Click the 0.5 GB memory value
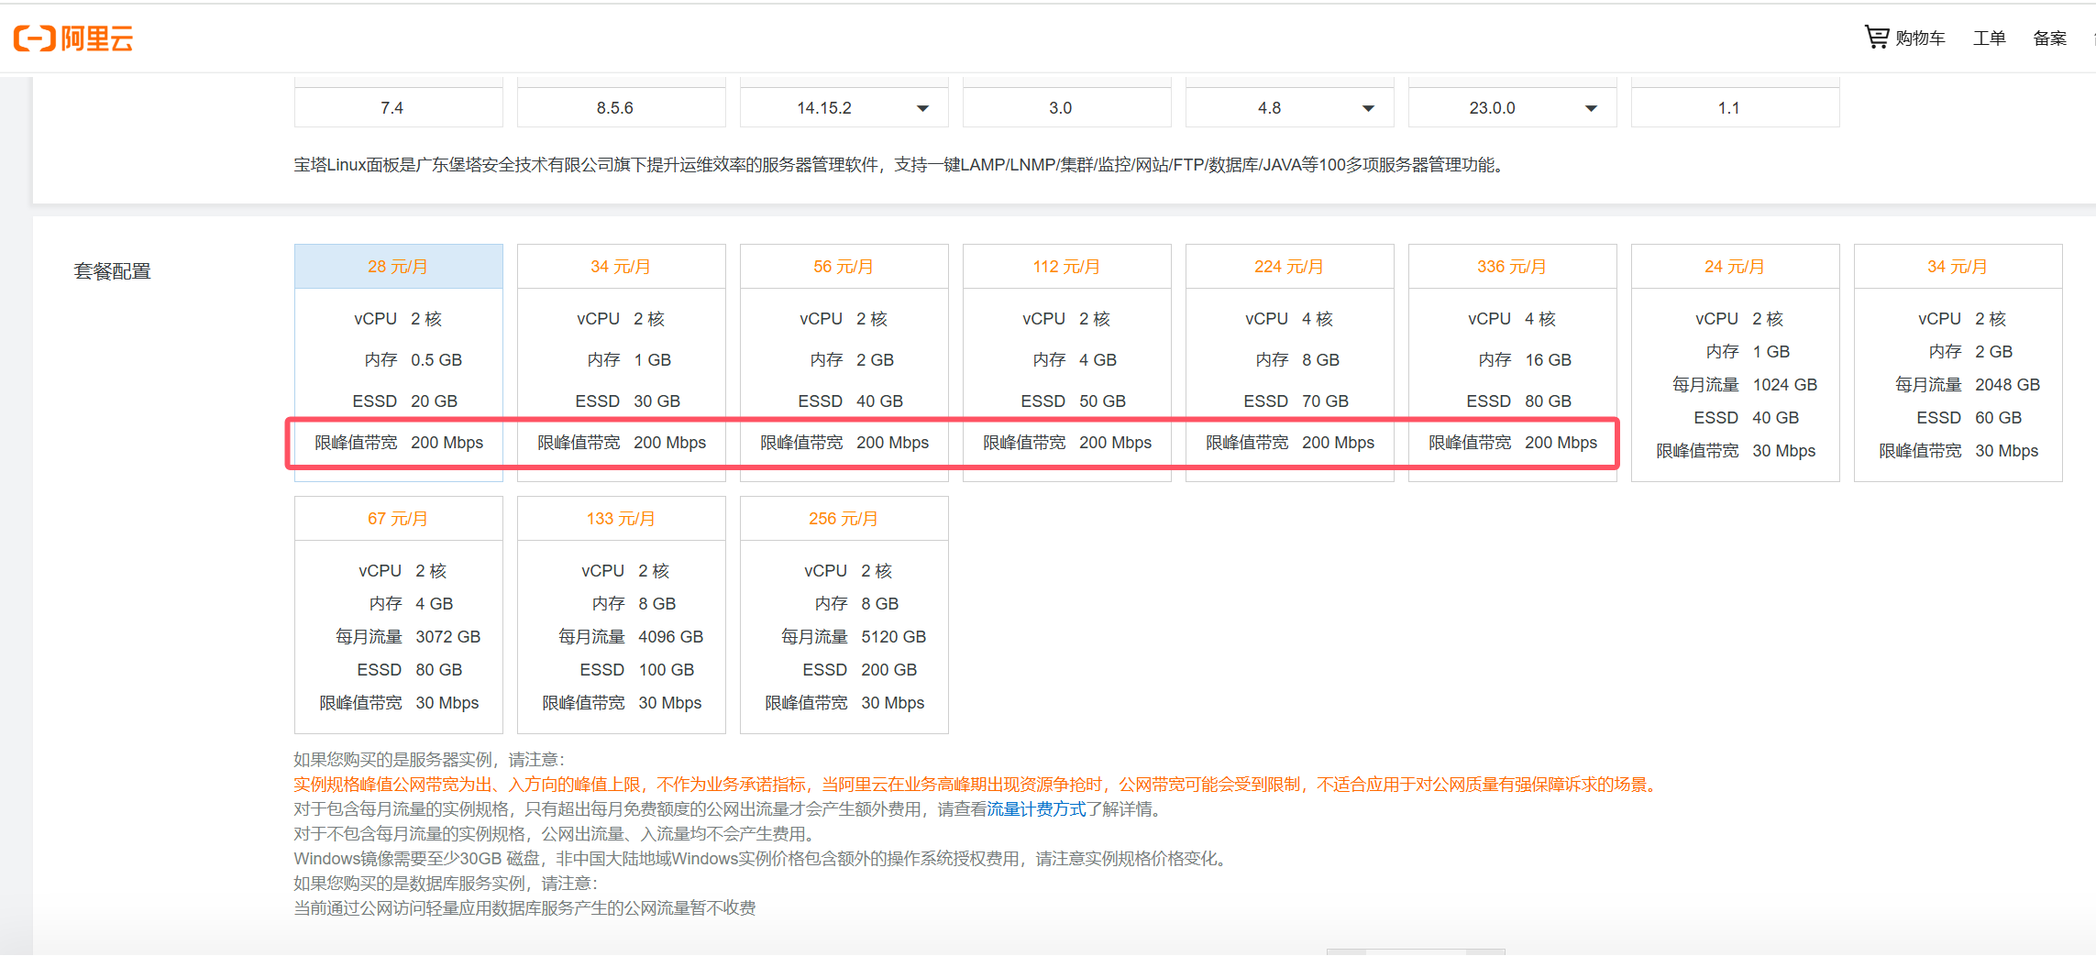 tap(436, 360)
